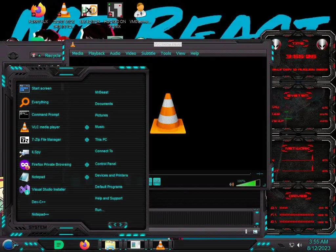Open VLC's Tools menu
336x252 pixels.
(166, 53)
